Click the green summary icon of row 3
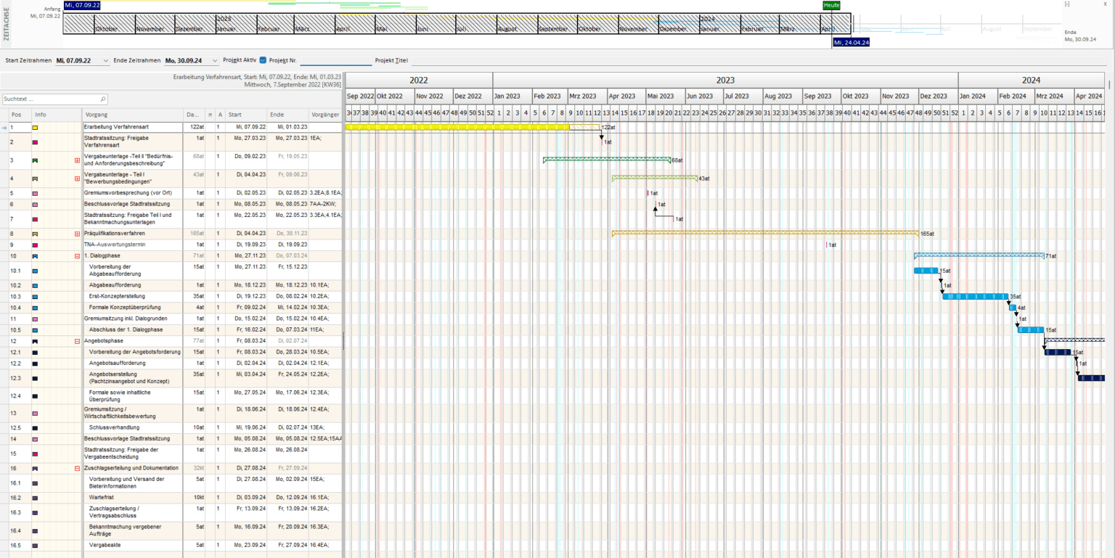The image size is (1115, 558). coord(36,160)
